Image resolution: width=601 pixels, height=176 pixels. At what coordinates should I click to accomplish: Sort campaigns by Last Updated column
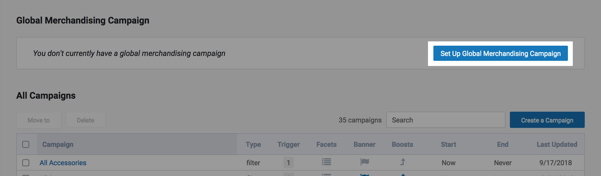[557, 144]
